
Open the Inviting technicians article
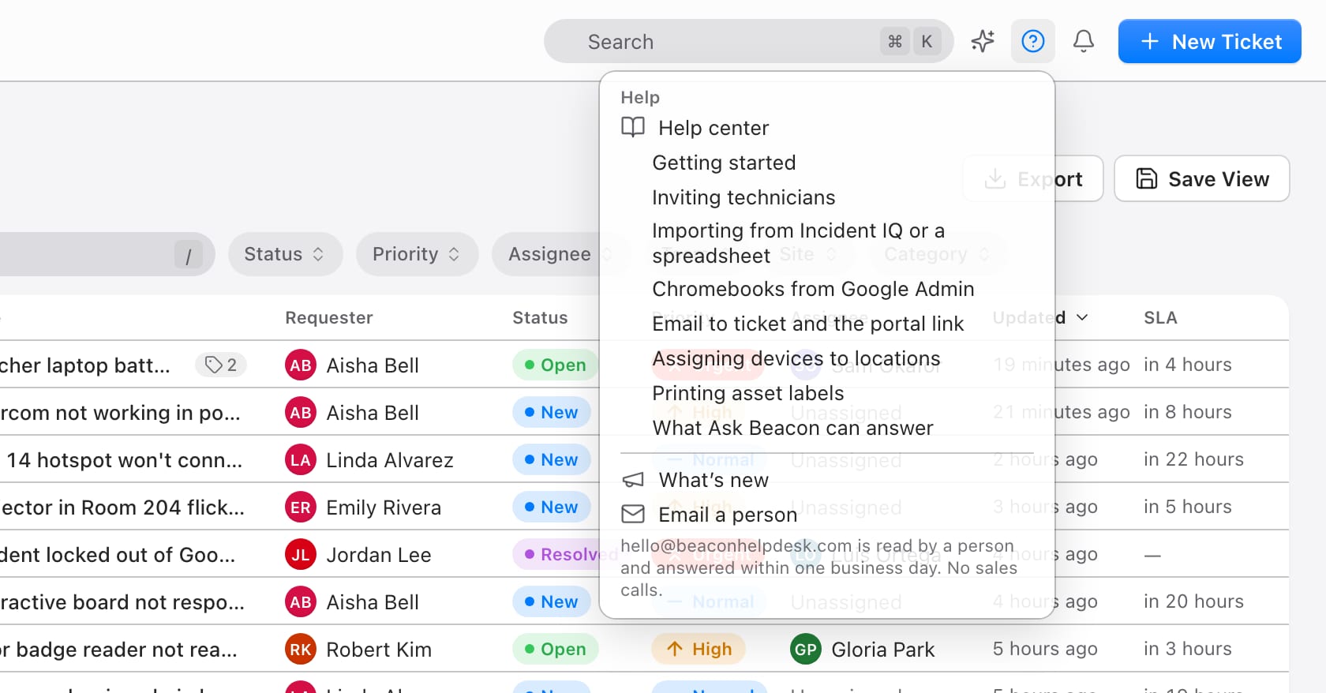744,197
